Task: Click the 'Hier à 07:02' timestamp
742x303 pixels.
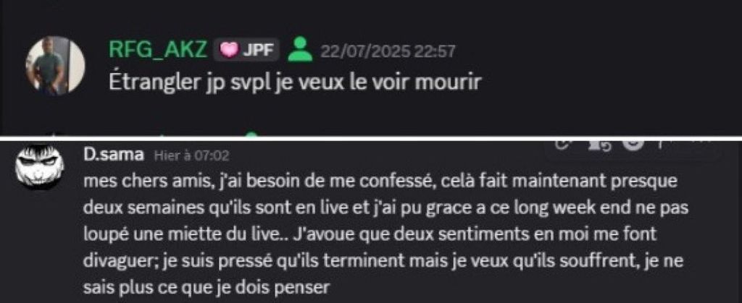Action: tap(191, 155)
